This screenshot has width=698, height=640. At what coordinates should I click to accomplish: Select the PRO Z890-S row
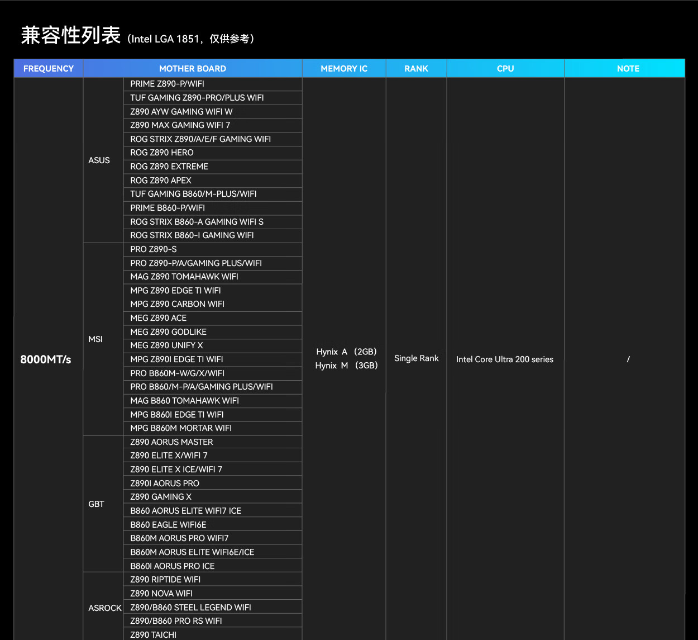coord(213,249)
